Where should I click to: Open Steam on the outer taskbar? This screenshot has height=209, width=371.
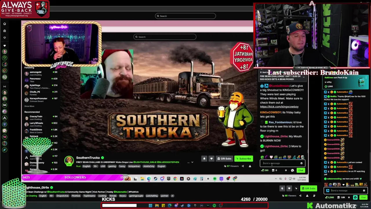coord(182,206)
